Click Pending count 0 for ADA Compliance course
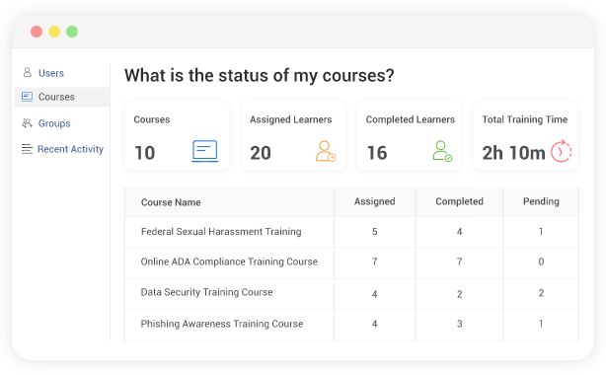The image size is (606, 375). [x=541, y=262]
